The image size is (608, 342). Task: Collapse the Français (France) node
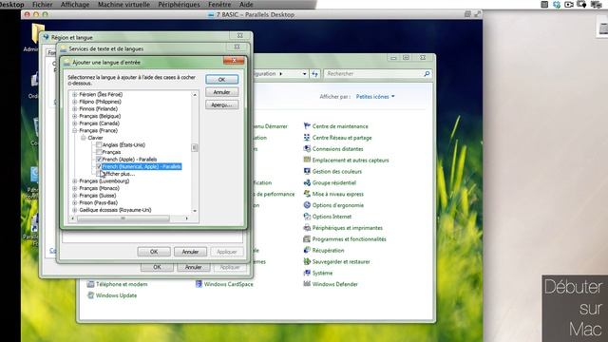[74, 131]
